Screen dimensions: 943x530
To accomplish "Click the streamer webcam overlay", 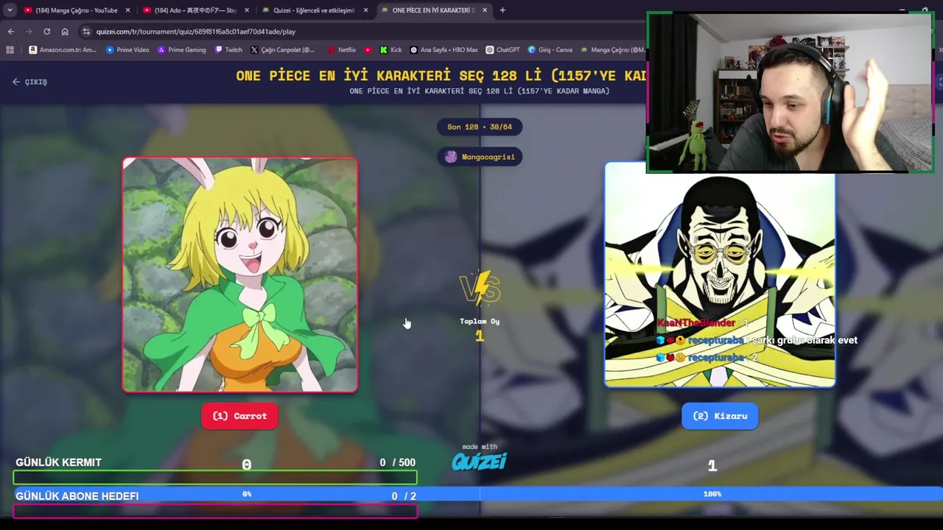I will coord(790,93).
